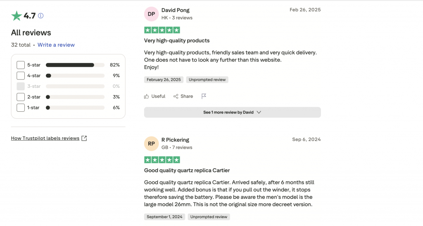Screen dimensions: 423x226
Task: Click the DP avatar circle
Action: pos(152,14)
